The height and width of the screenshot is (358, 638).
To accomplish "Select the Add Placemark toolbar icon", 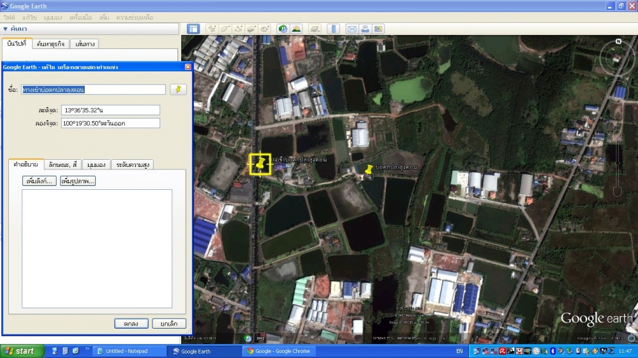I will coord(212,29).
